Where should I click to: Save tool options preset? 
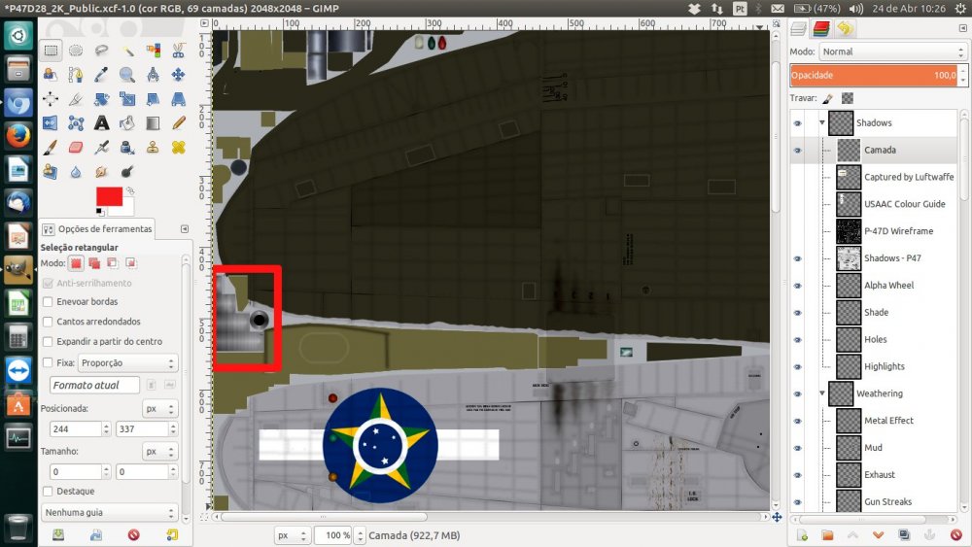(57, 534)
